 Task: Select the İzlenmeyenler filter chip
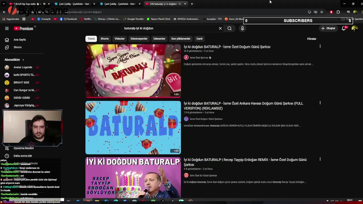pyautogui.click(x=139, y=39)
